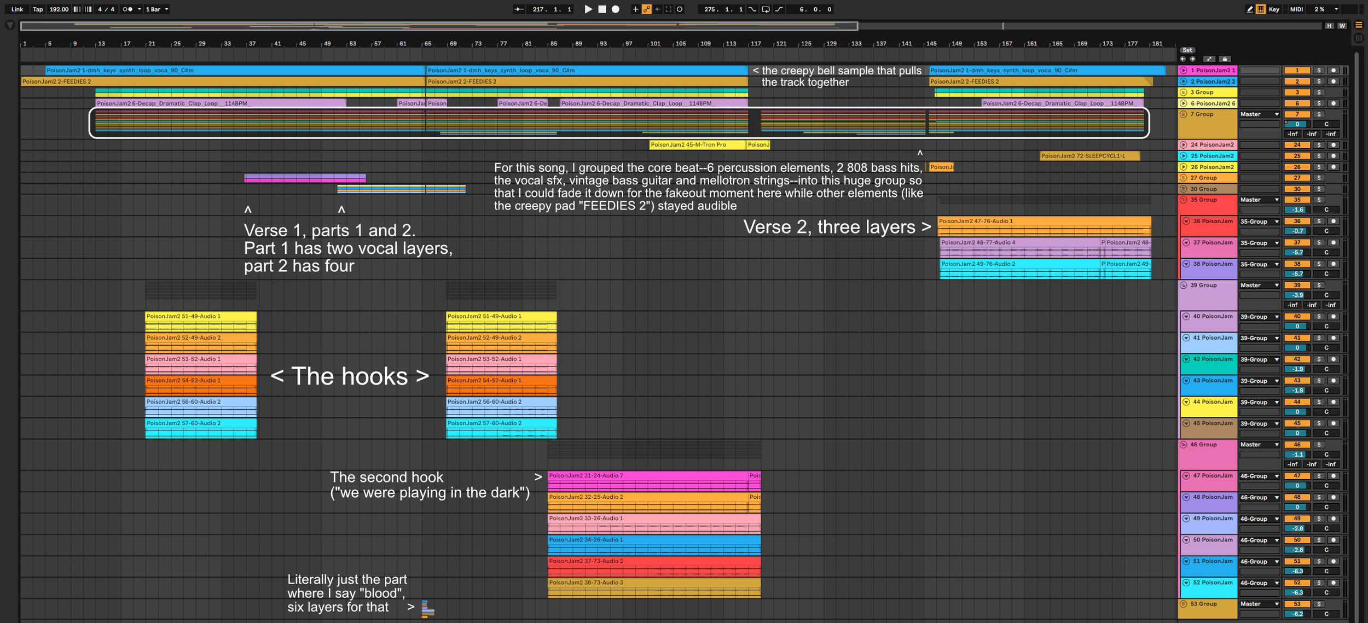Solo track 1 PoisonJam2 1

[x=1319, y=71]
